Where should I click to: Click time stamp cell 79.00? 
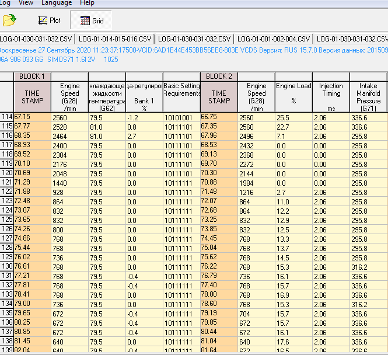[33, 304]
